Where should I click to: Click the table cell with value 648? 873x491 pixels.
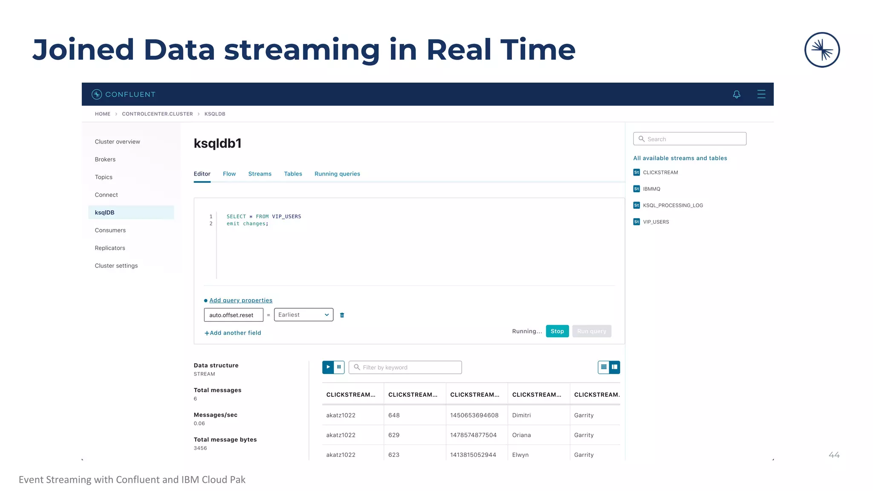tap(415, 415)
